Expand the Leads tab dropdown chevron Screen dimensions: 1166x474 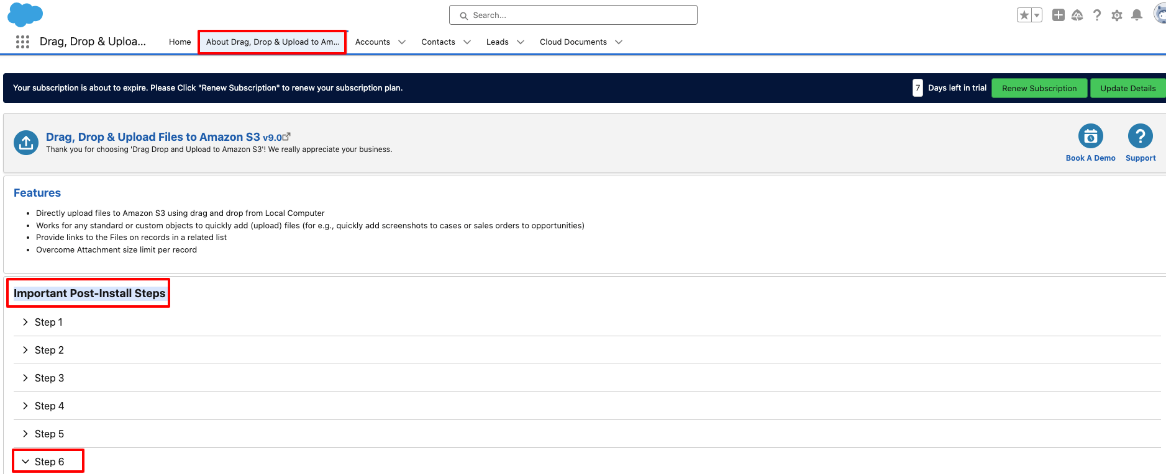(x=521, y=42)
